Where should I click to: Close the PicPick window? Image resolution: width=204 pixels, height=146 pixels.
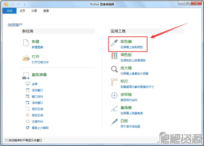[196, 3]
